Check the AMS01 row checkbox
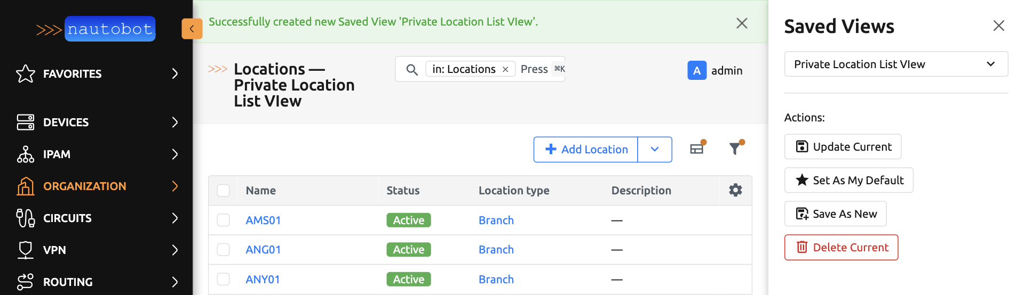The width and height of the screenshot is (1024, 295). coord(223,220)
